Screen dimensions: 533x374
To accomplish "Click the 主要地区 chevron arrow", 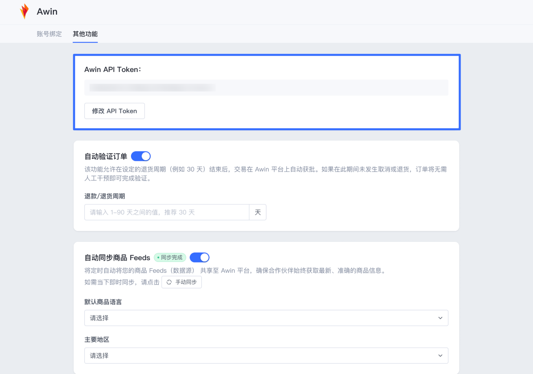I will click(x=440, y=356).
